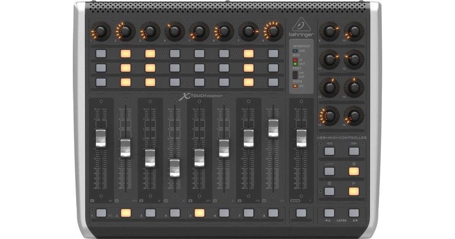The width and height of the screenshot is (455, 239).
Task: Click rotary encoder knob 1
Action: click(100, 31)
